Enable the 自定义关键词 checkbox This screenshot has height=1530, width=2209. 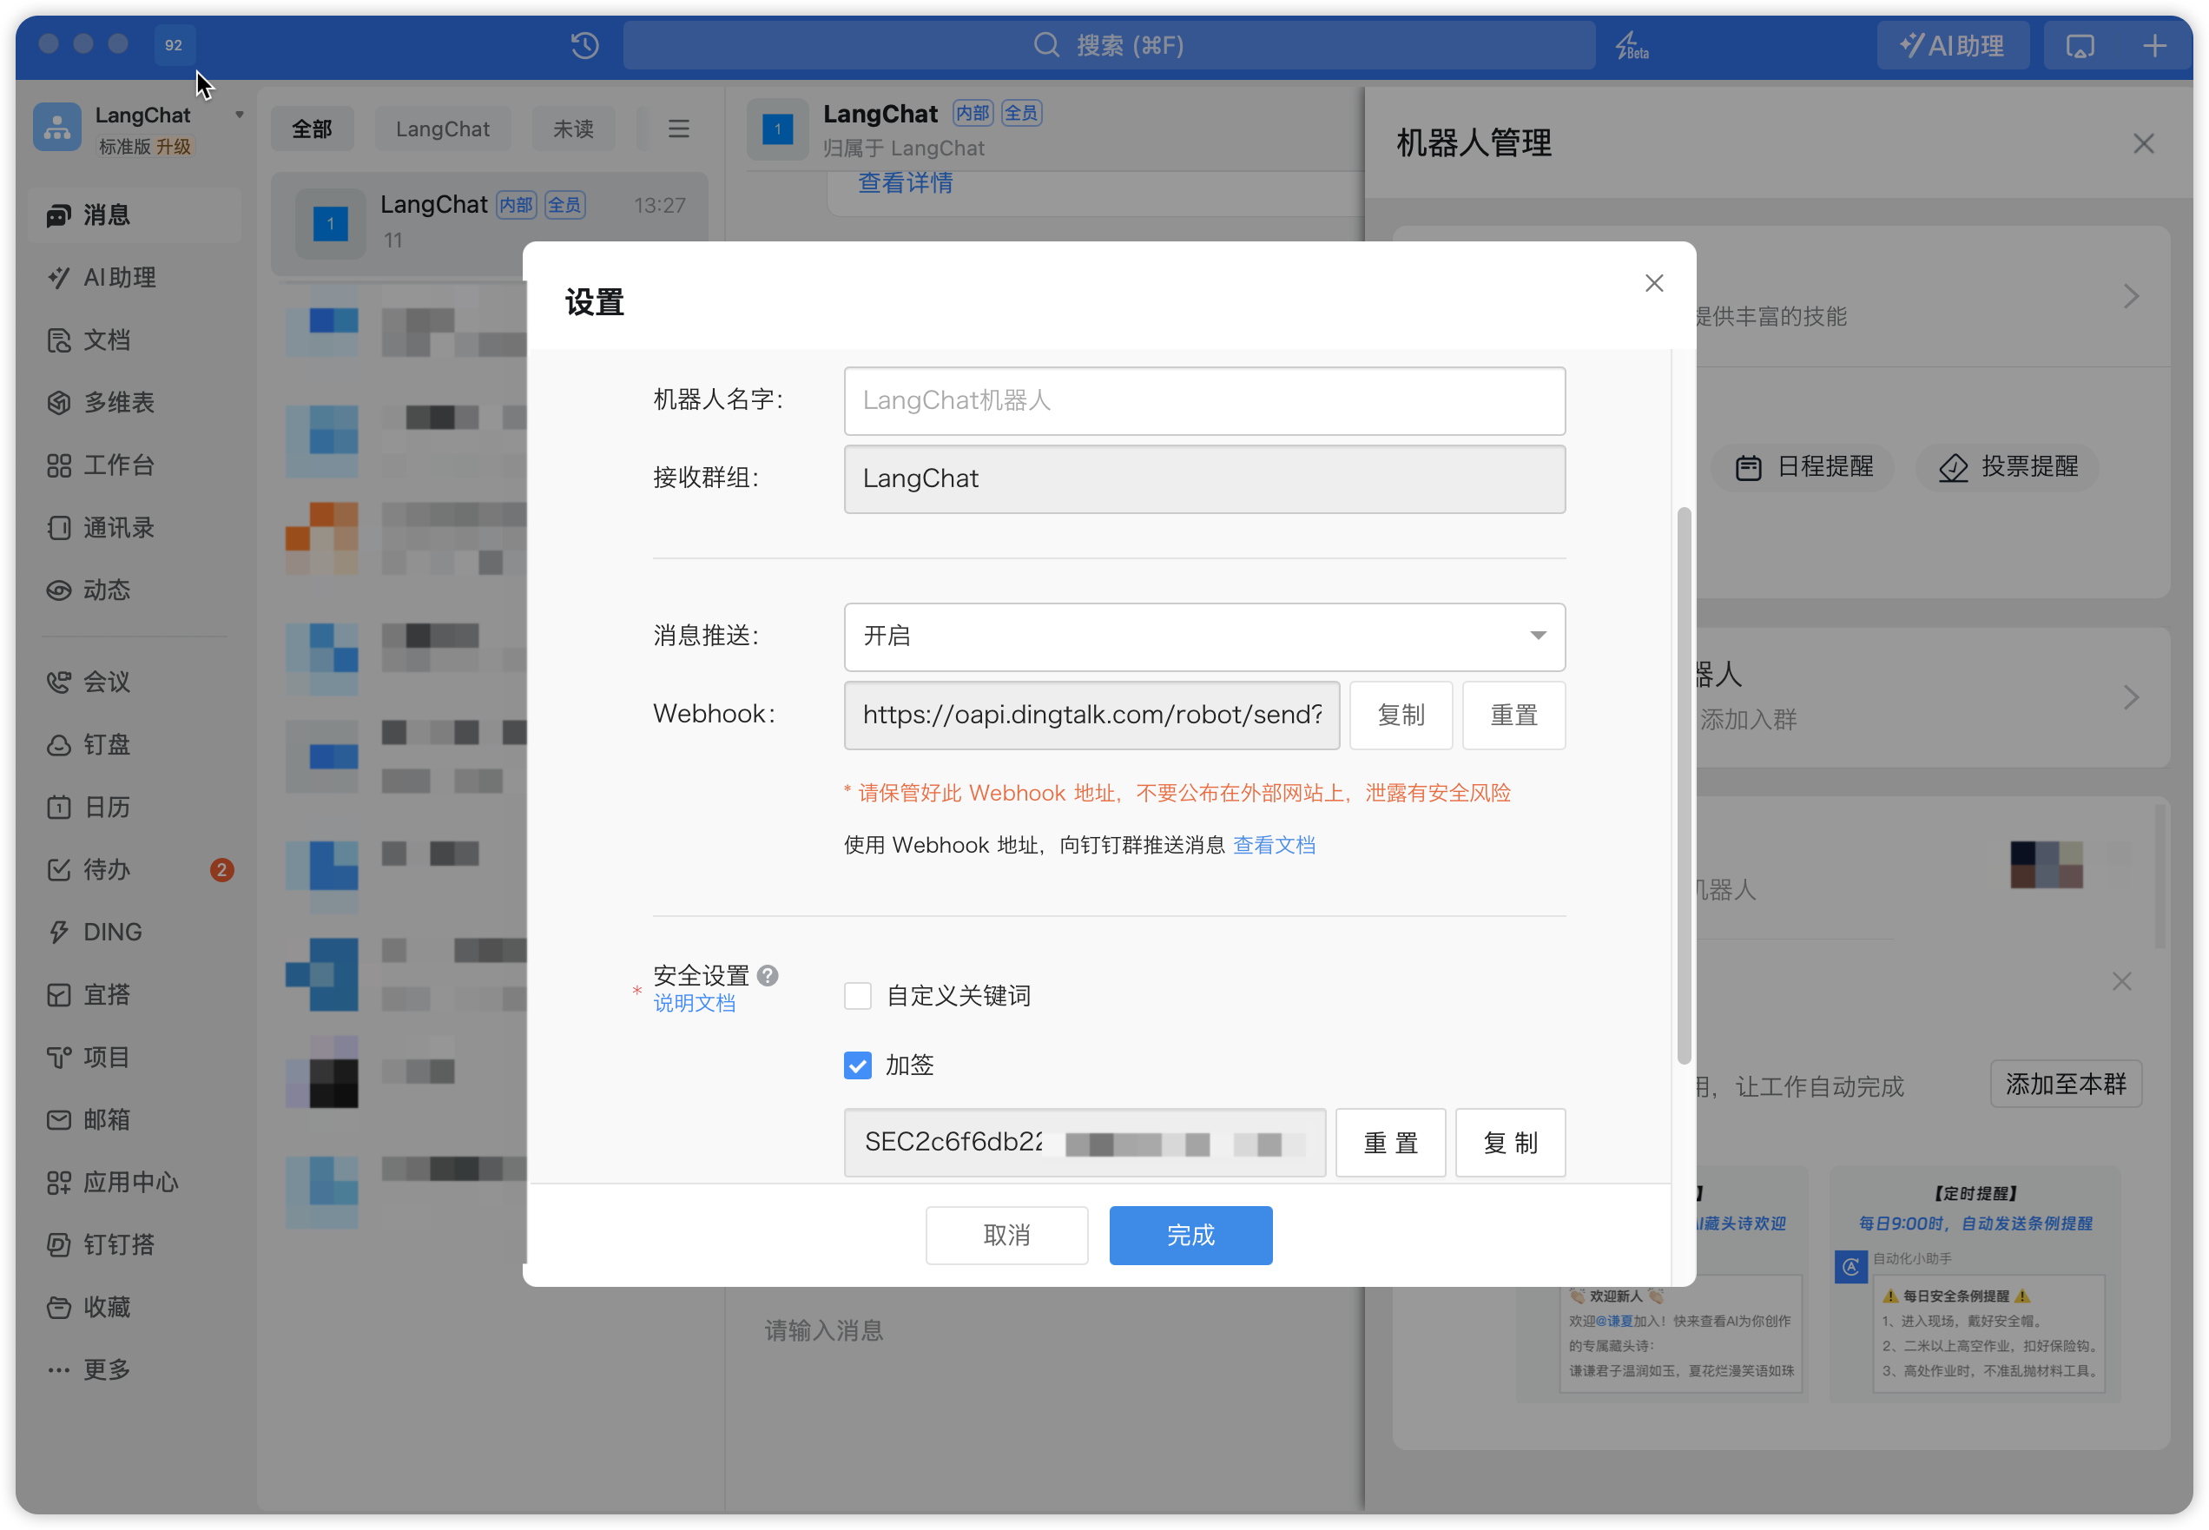pos(858,996)
